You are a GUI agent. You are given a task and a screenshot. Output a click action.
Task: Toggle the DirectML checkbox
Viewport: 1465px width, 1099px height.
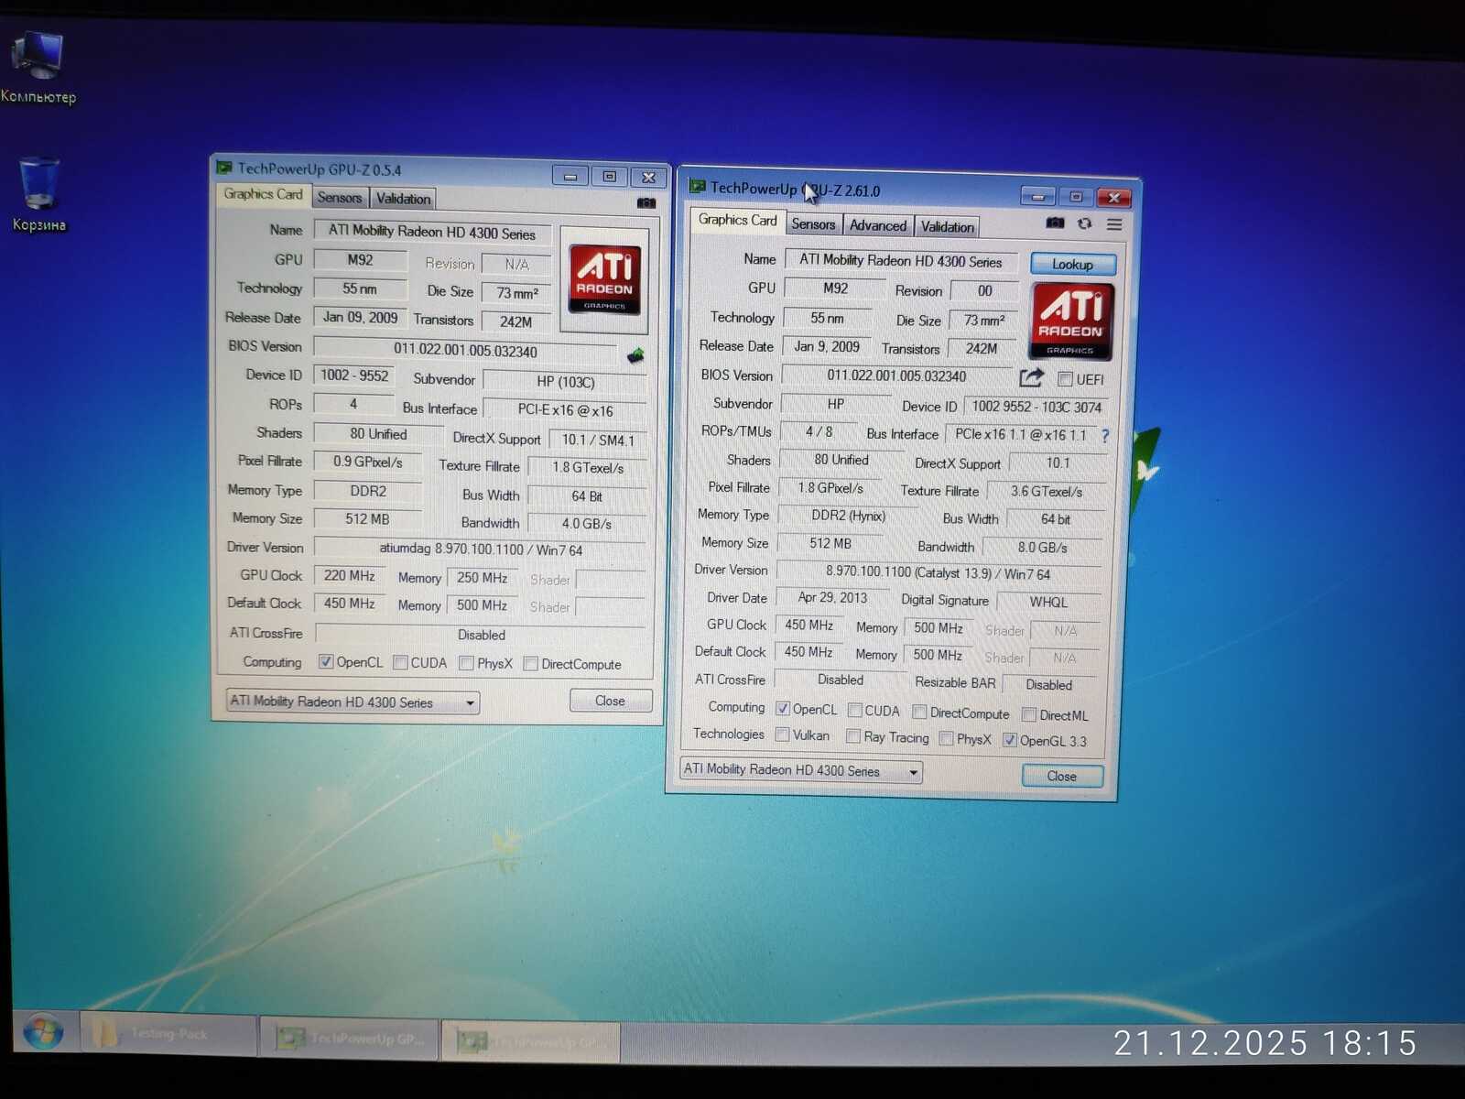1029,714
